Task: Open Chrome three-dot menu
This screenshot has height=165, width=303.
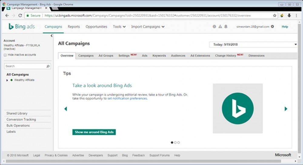Action: pyautogui.click(x=296, y=15)
